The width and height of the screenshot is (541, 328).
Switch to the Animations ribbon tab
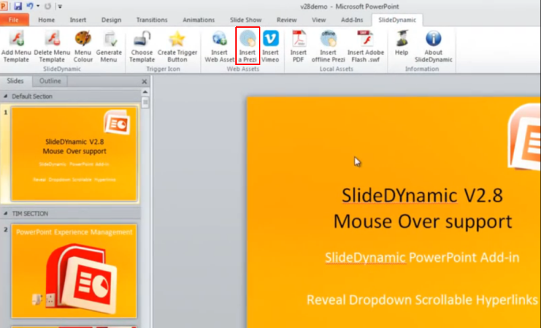199,20
